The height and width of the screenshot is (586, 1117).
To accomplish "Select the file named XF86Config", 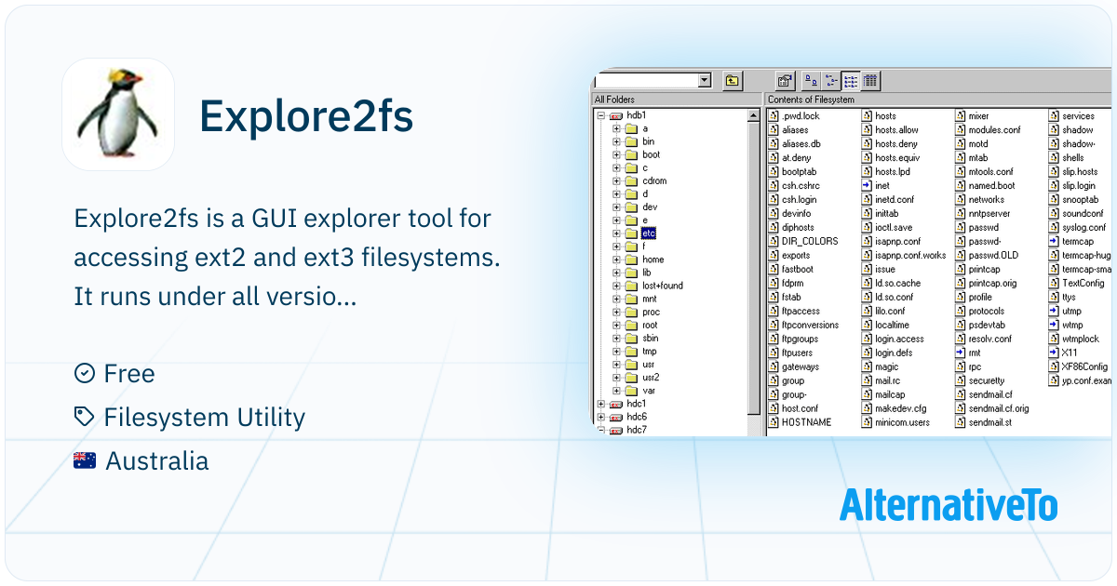I will click(1084, 367).
